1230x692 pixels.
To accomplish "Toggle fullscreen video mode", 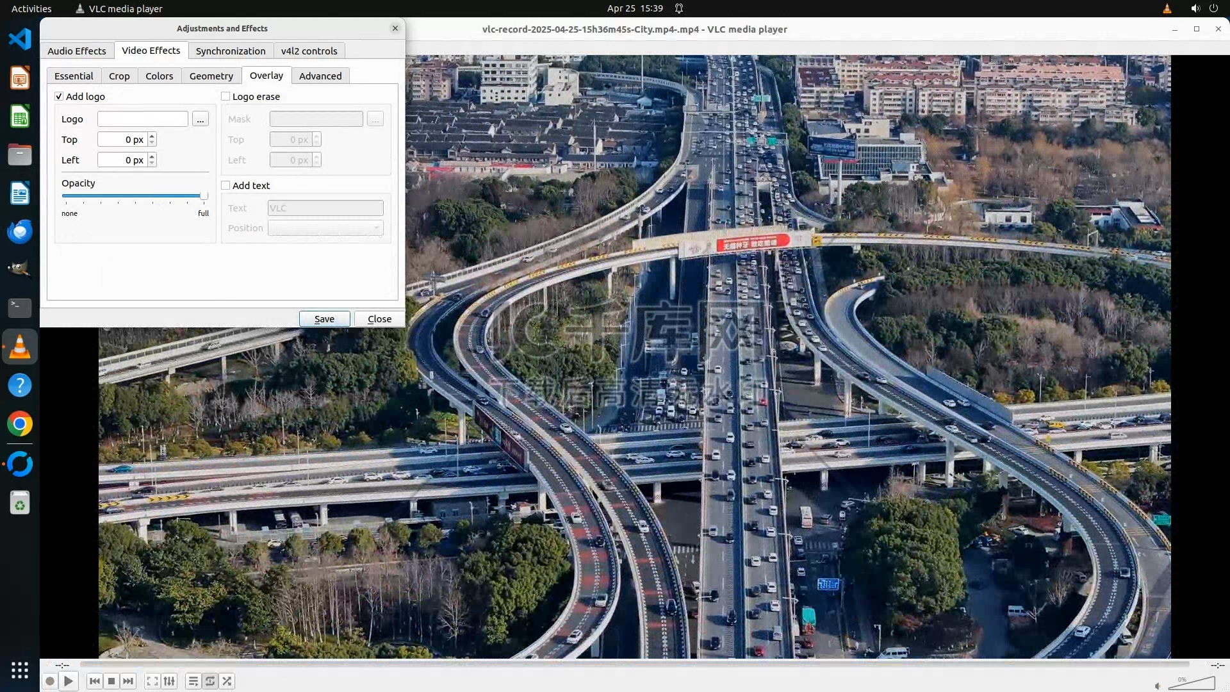I will pos(152,681).
